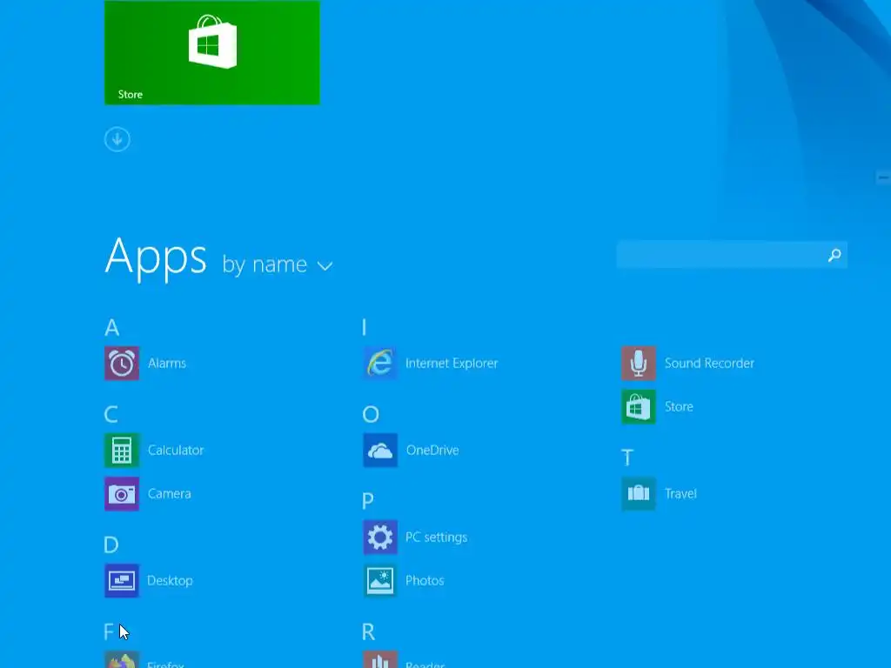Viewport: 891px width, 668px height.
Task: Click the letter R group header
Action: click(368, 632)
